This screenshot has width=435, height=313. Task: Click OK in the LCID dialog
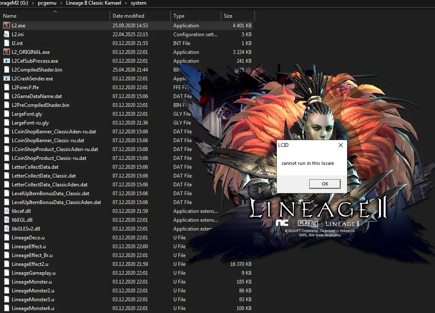325,184
